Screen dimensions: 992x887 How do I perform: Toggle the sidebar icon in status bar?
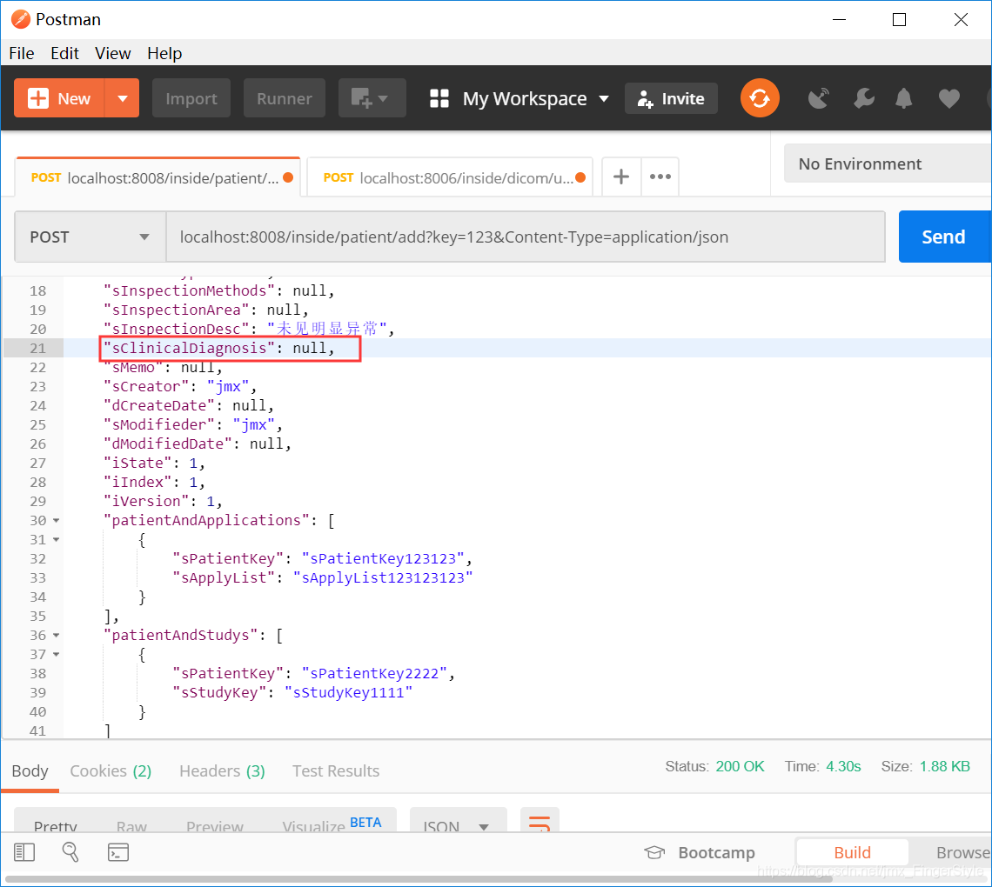pyautogui.click(x=24, y=852)
